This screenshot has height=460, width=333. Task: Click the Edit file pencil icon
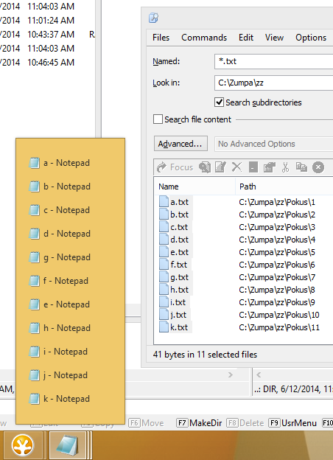(x=220, y=167)
